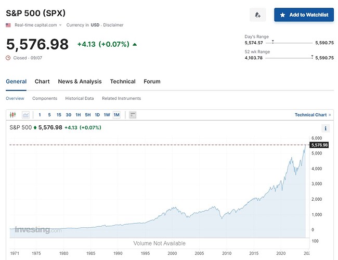Click the 5,576.98 price label on axis
The height and width of the screenshot is (260, 338).
319,145
